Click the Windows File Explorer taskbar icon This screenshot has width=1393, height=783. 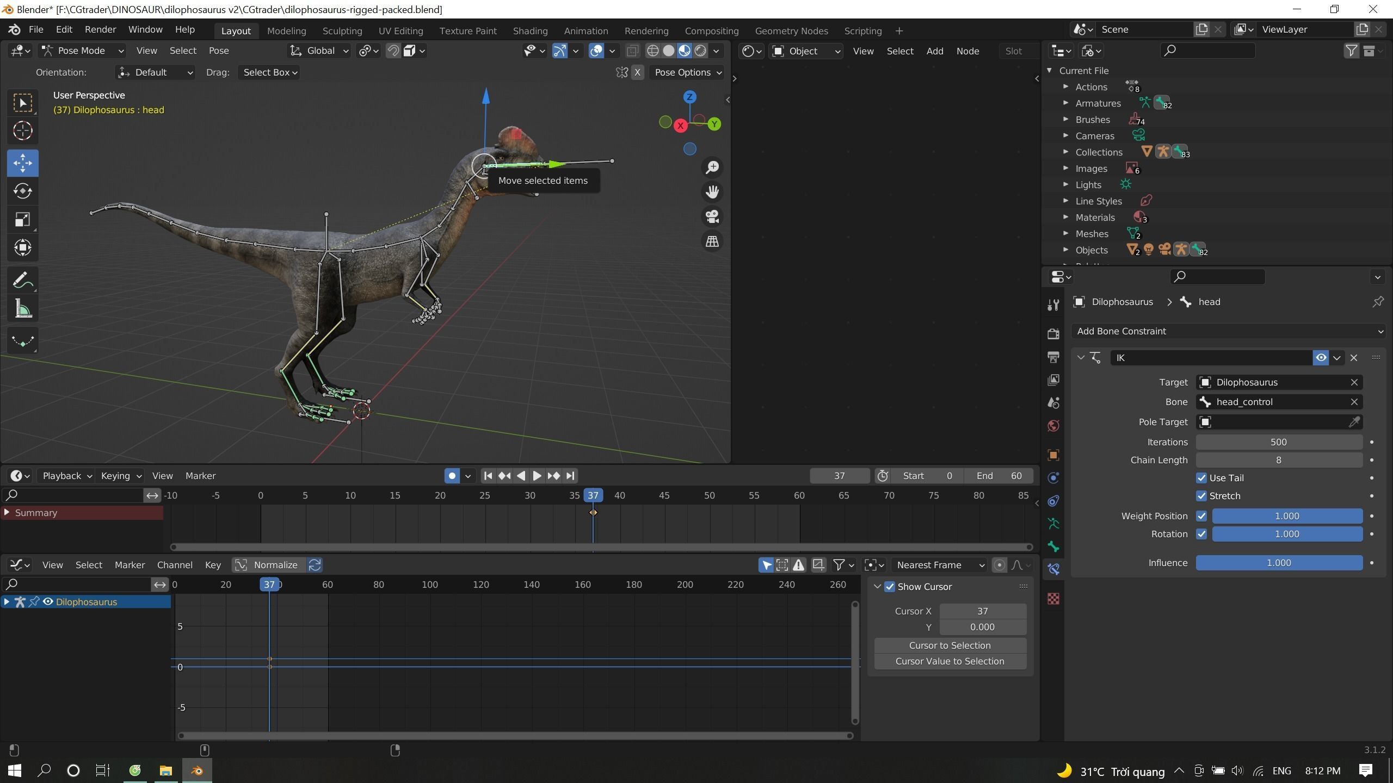pyautogui.click(x=165, y=770)
